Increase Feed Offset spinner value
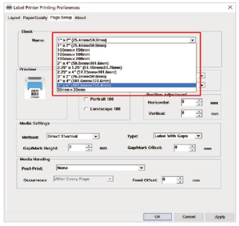239x226 pixels. [x=180, y=178]
